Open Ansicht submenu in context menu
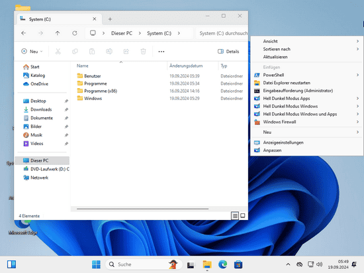 coord(307,41)
